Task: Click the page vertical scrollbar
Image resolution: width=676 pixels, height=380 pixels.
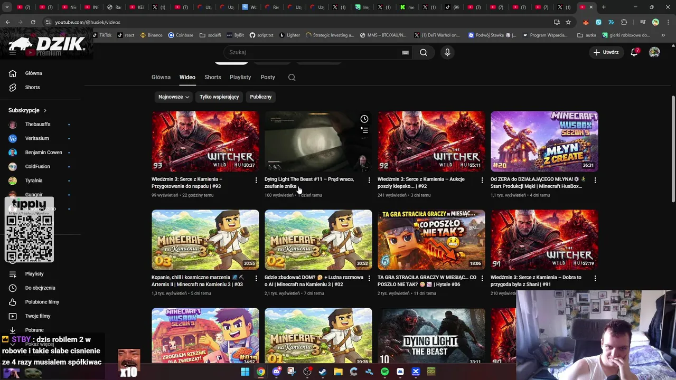Action: tap(673, 148)
